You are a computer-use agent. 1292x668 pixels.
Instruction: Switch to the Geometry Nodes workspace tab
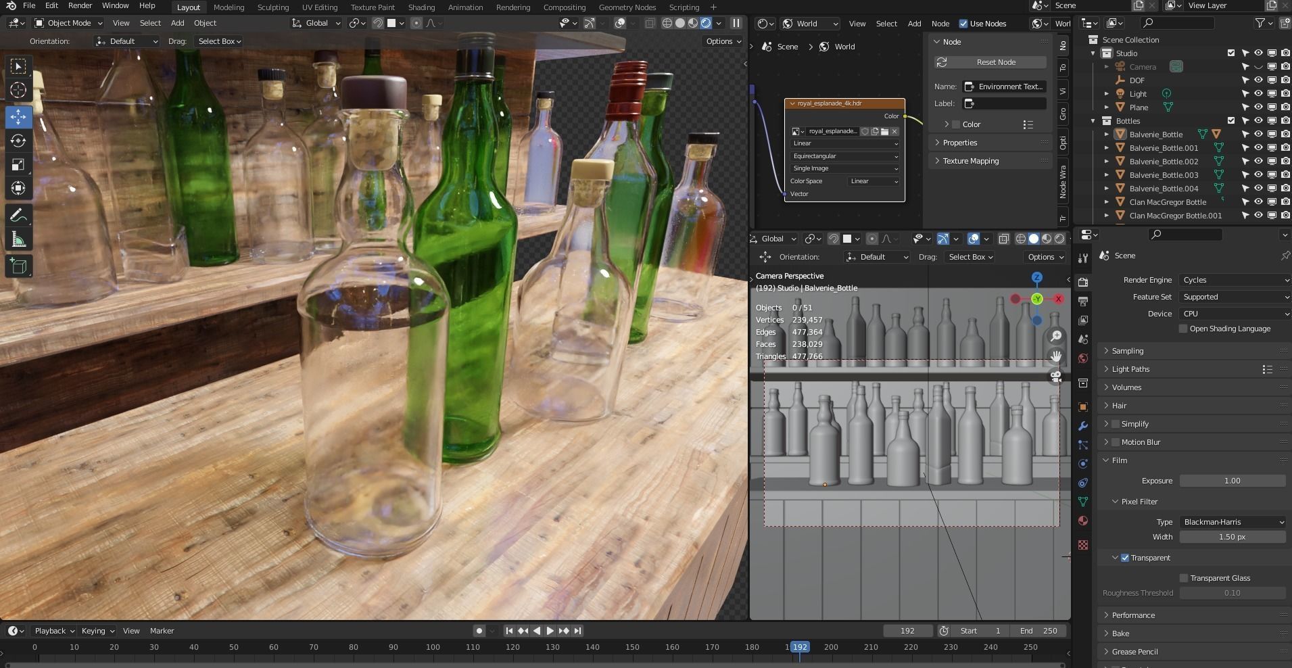click(627, 7)
